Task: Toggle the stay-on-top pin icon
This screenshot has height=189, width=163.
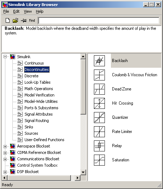Action: coord(24,21)
